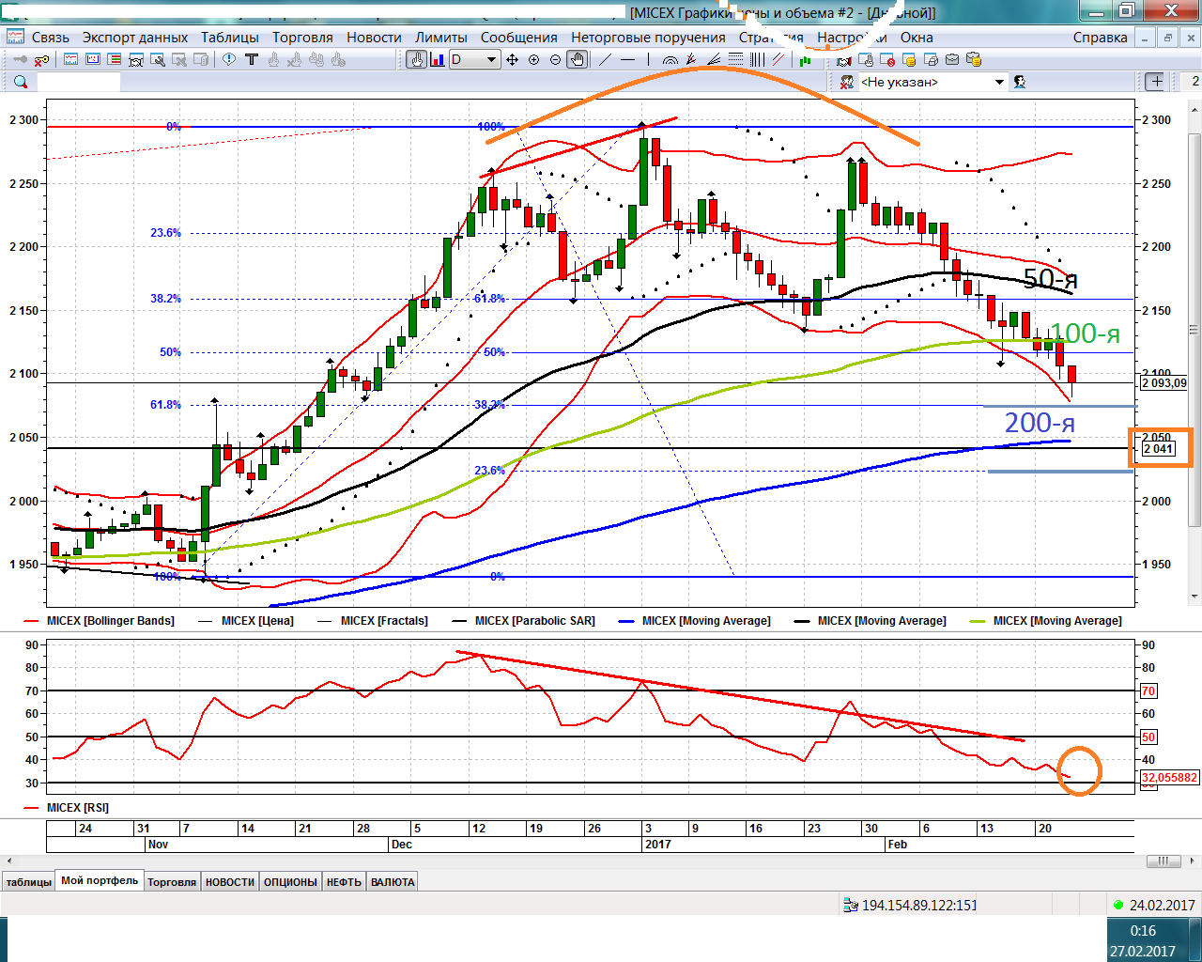
Task: Click the blue exclamation message icon
Action: [229, 59]
